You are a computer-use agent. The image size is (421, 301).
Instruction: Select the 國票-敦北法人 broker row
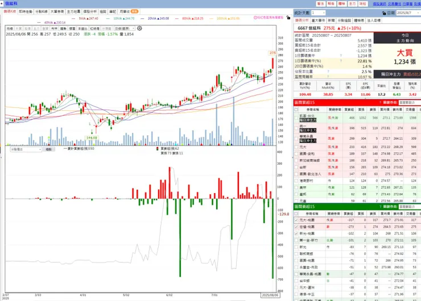point(357,174)
